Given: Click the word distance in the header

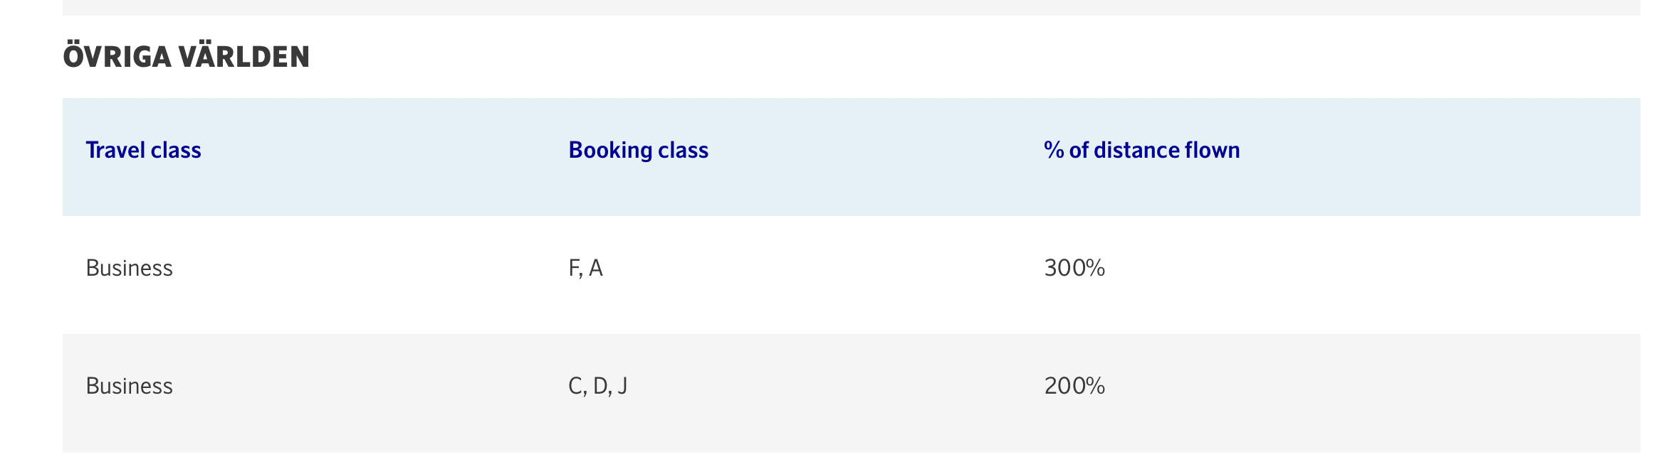Looking at the screenshot, I should [1136, 150].
